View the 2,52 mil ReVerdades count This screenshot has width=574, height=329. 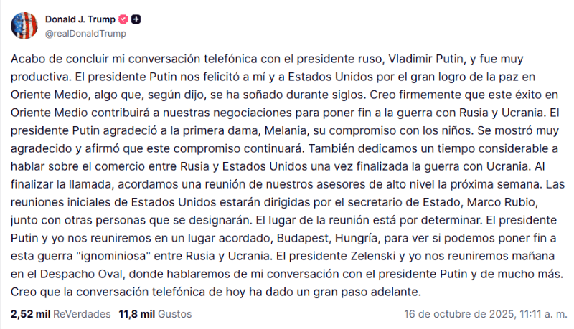tap(61, 313)
